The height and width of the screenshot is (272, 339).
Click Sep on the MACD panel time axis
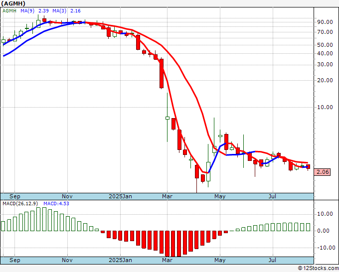pyautogui.click(x=14, y=260)
